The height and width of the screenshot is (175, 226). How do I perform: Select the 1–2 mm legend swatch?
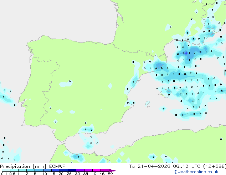coord(22,170)
